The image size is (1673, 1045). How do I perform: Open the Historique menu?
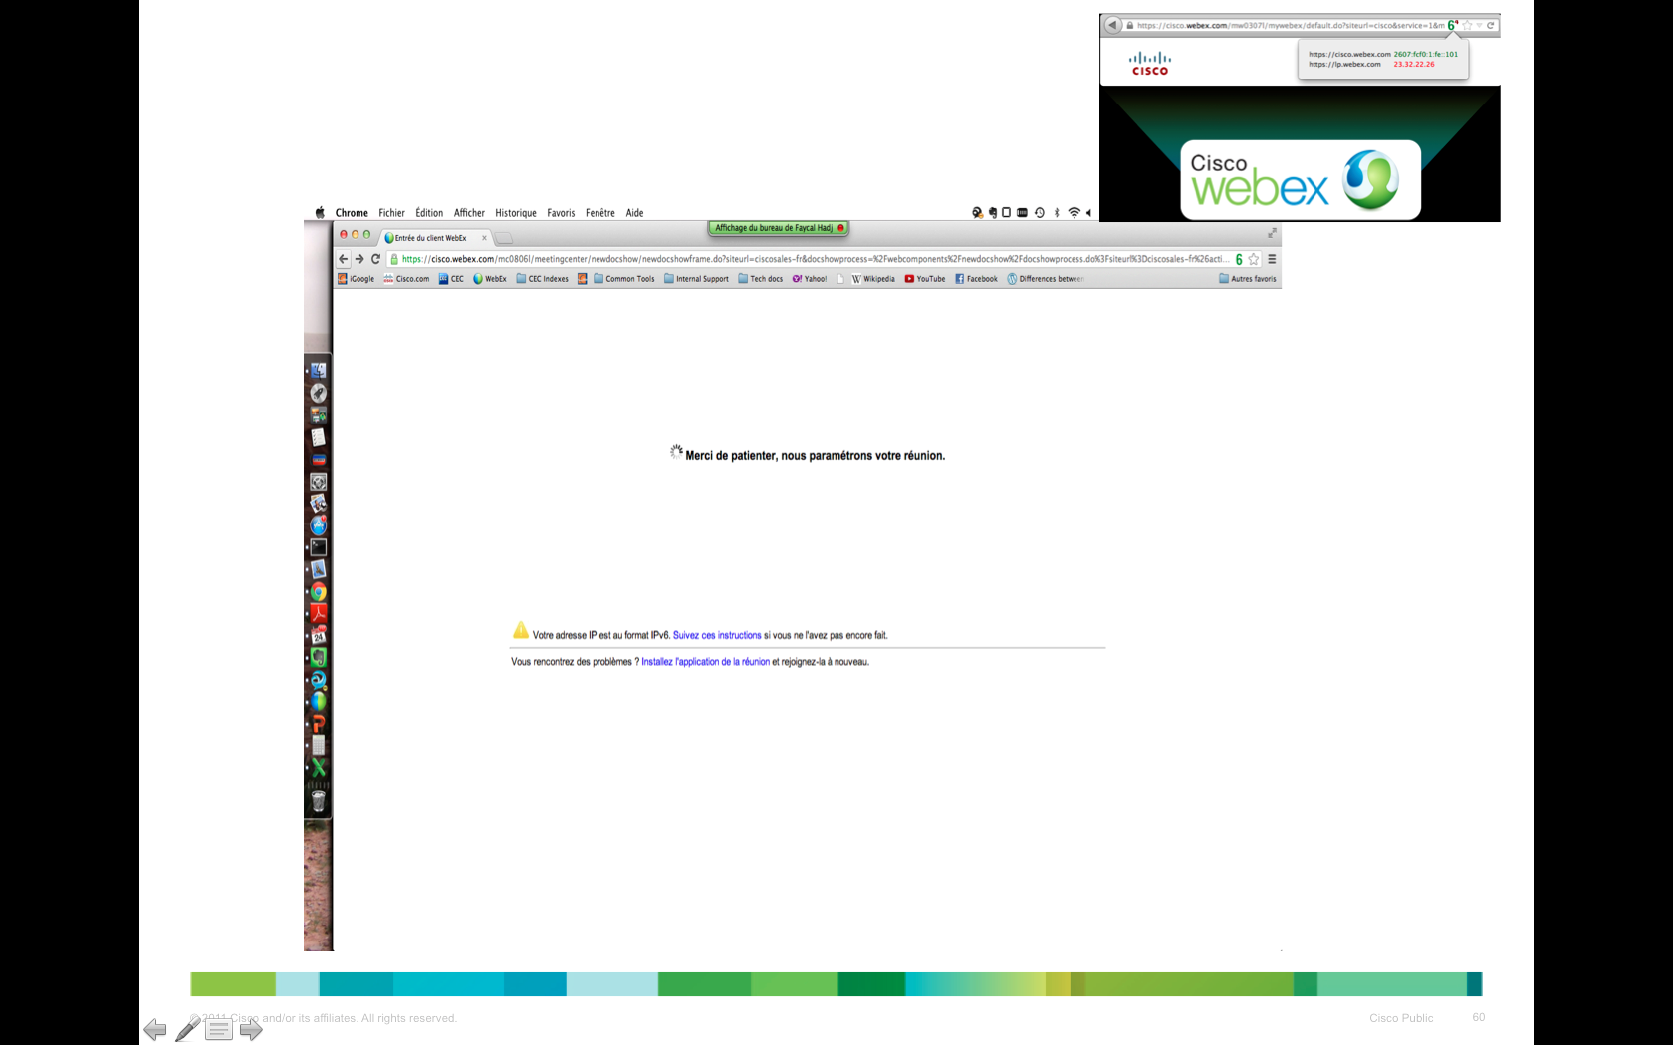pyautogui.click(x=515, y=213)
